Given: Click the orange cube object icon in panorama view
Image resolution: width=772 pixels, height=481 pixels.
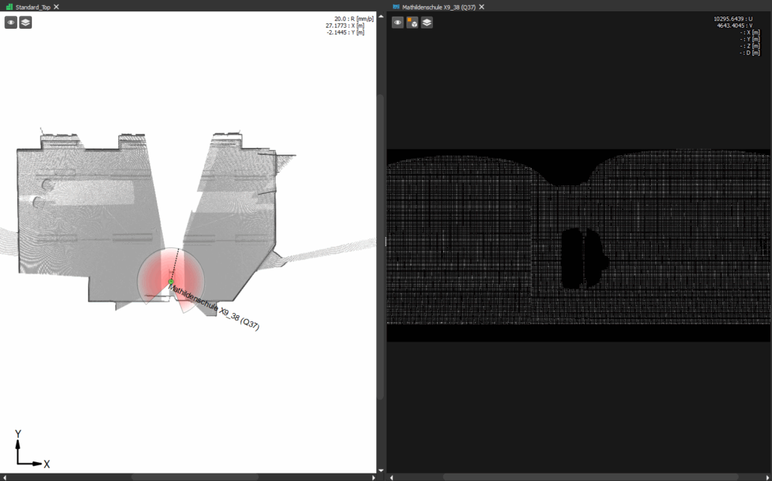Looking at the screenshot, I should [412, 23].
